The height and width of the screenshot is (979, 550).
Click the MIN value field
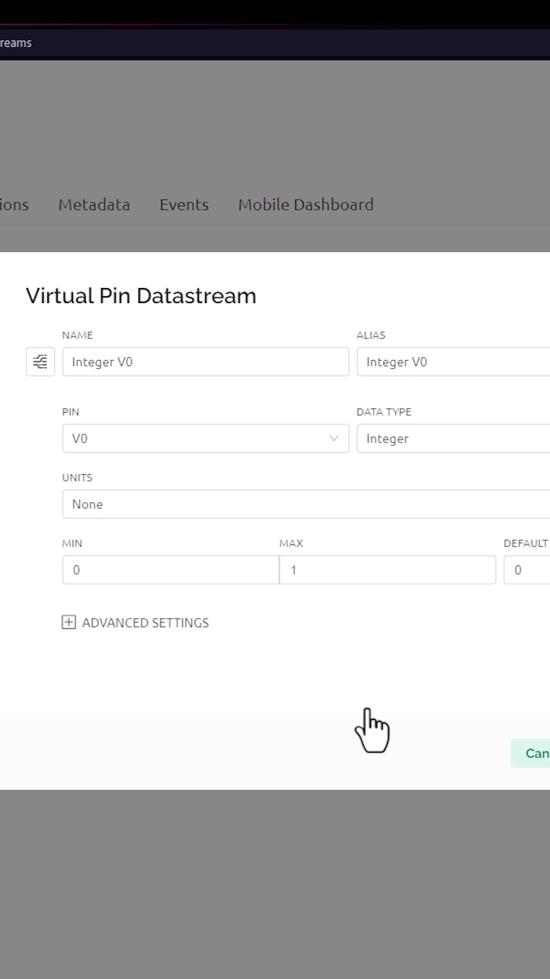coord(171,570)
